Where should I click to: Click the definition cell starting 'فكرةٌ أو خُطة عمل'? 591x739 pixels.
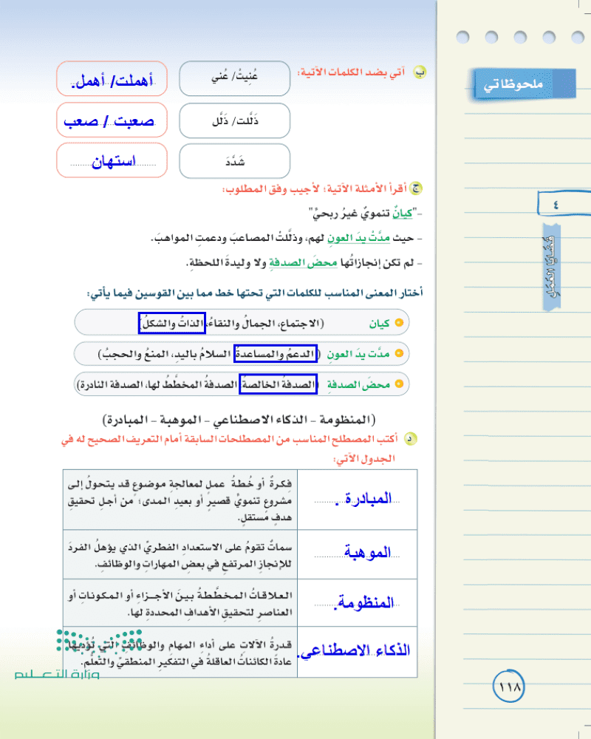coord(180,499)
